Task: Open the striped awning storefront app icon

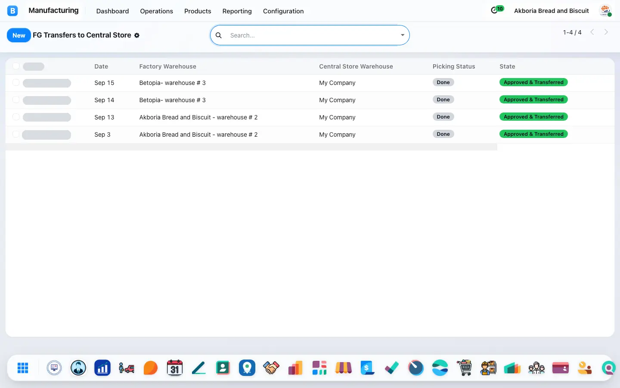Action: point(344,368)
